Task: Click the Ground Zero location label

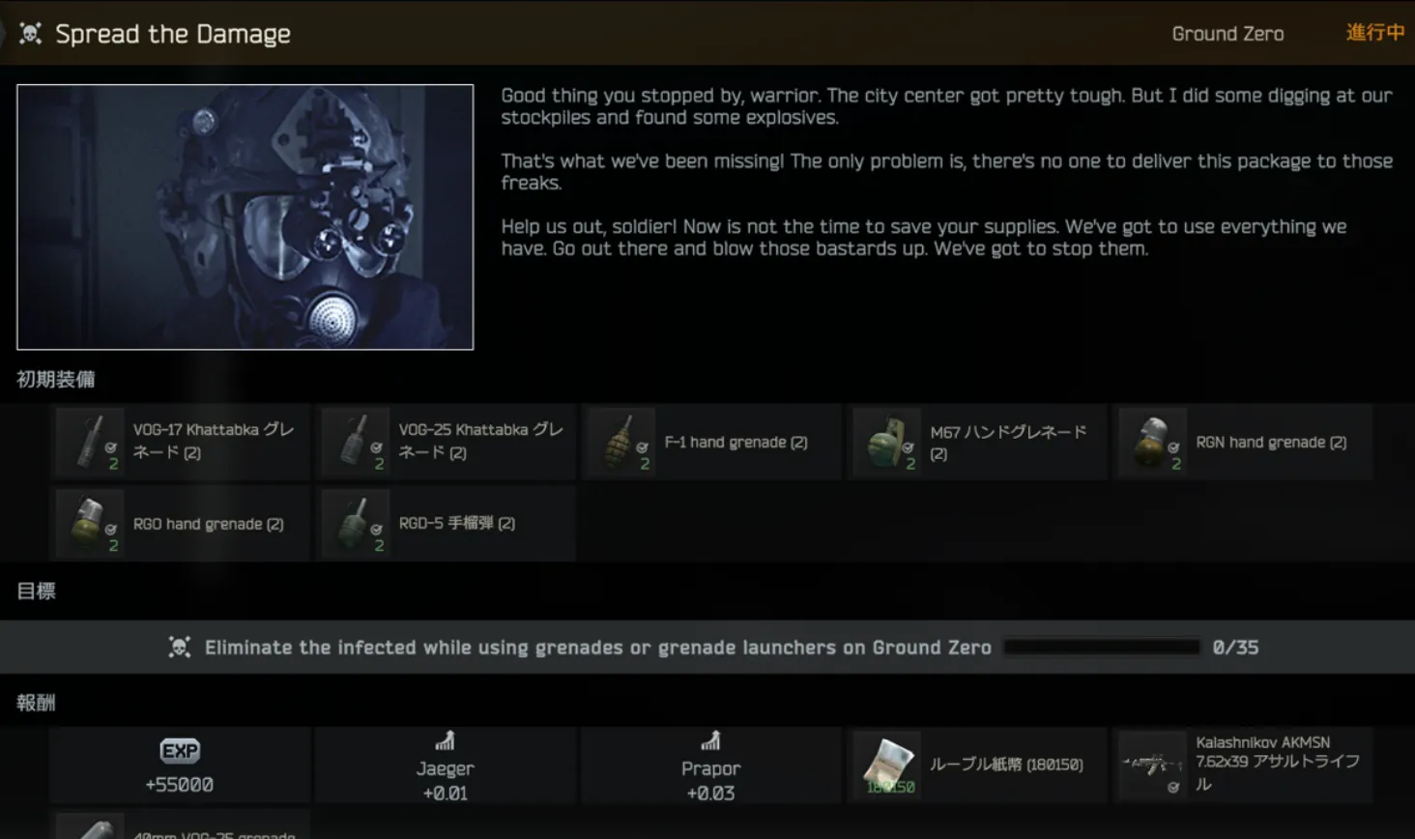Action: (x=1227, y=34)
